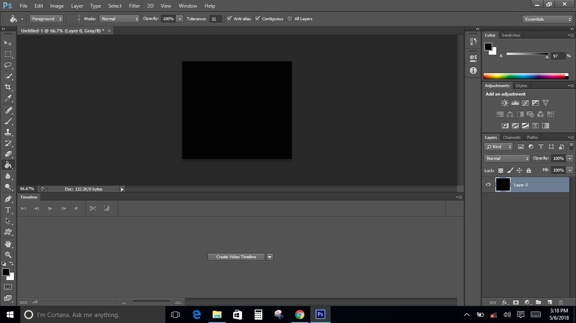Open the layer blend mode Normal dropdown
This screenshot has width=576, height=323.
click(507, 159)
